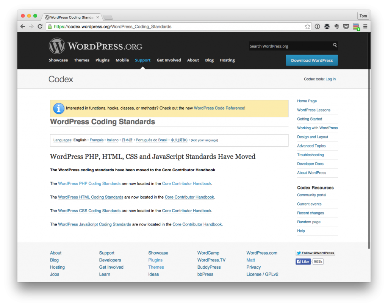This screenshot has height=307, width=388.
Task: Click the padlock icon in the address bar
Action: click(50, 27)
